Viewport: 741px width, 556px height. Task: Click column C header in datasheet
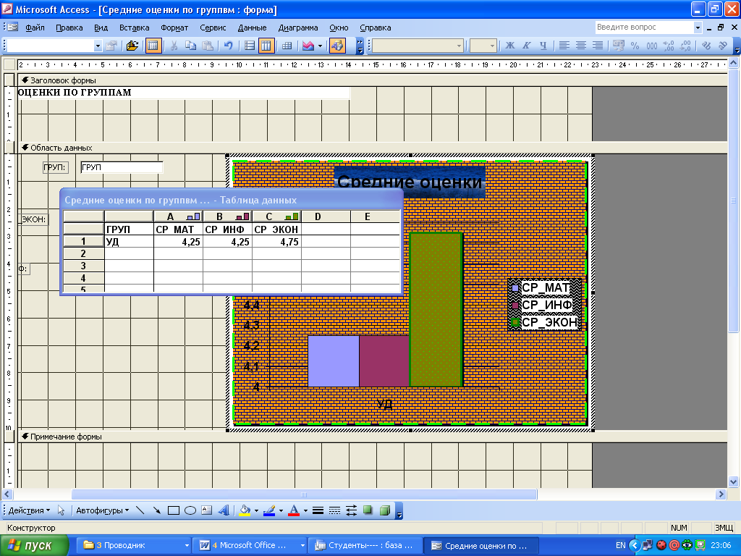tap(276, 216)
